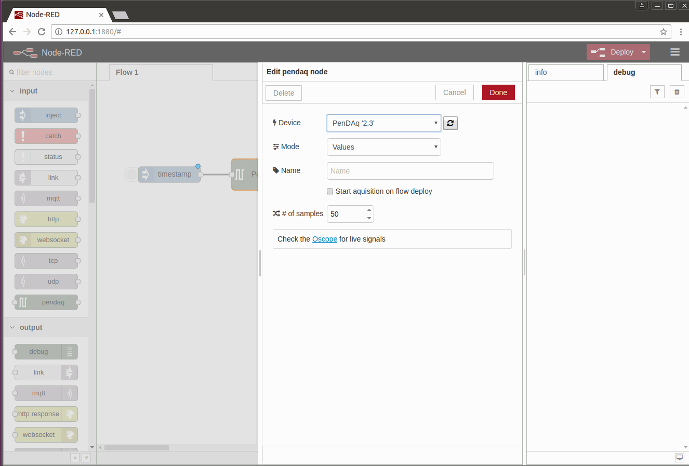Enable Start aquisition on flow deploy
This screenshot has height=466, width=689.
[330, 191]
